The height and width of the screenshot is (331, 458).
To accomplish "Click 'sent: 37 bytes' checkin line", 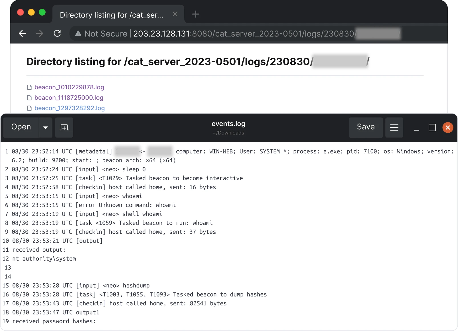I will click(x=192, y=232).
